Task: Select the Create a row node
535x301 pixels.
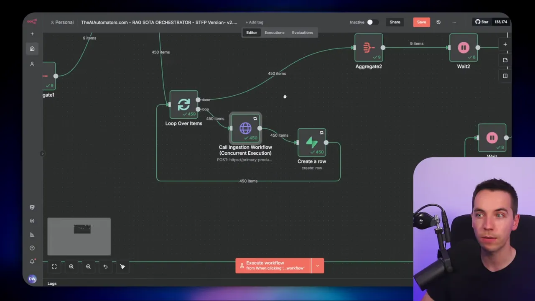Action: pyautogui.click(x=312, y=143)
